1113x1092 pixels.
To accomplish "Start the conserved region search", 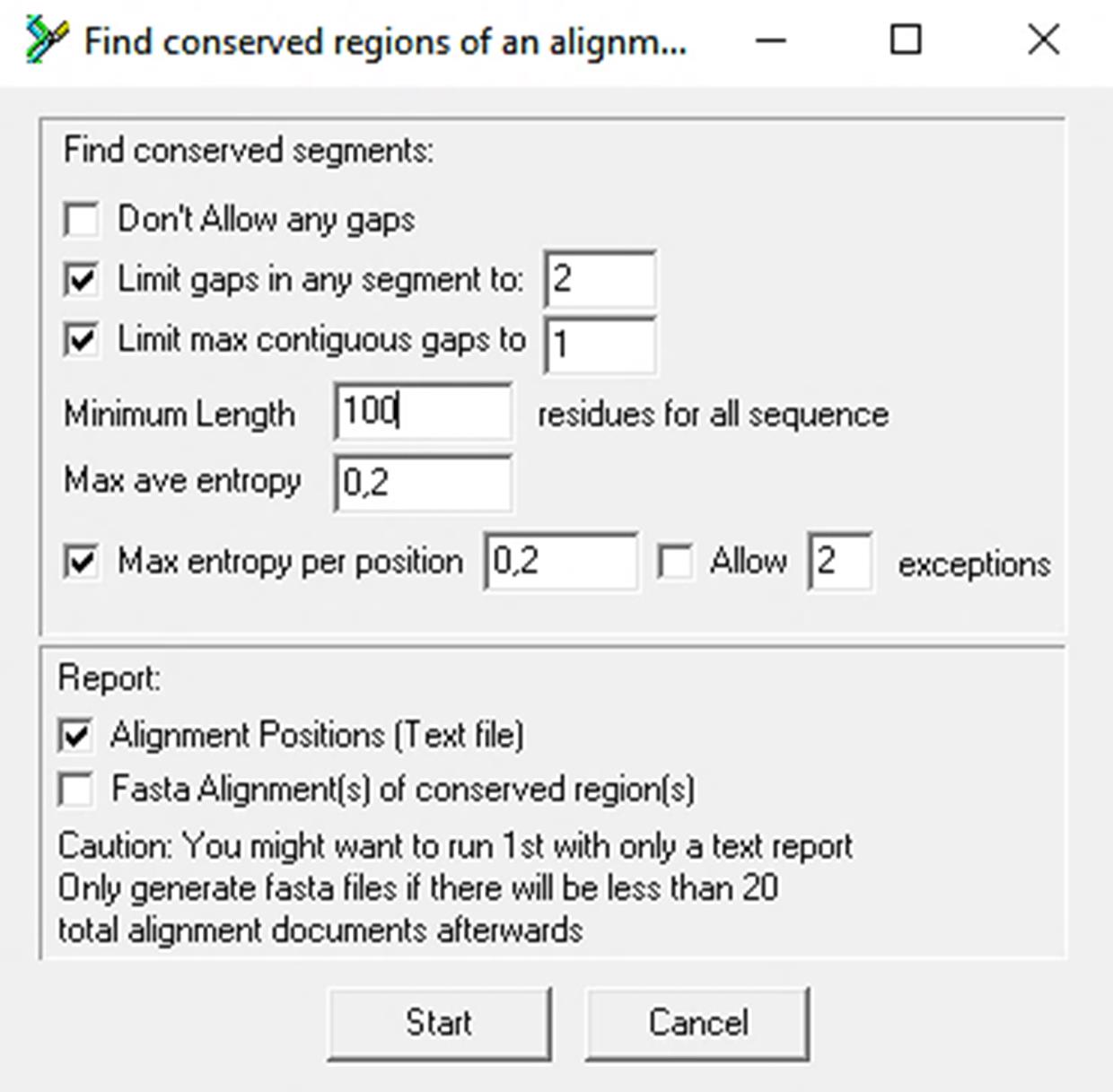I will click(439, 1024).
